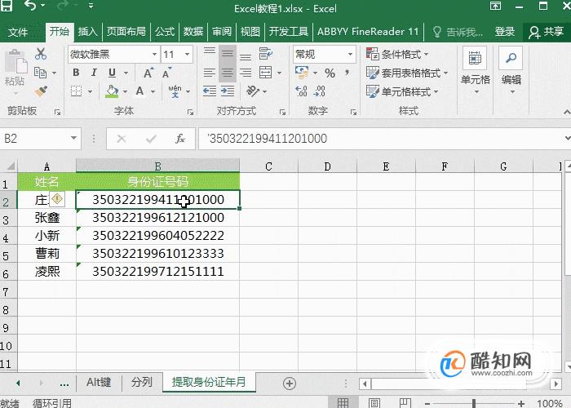Click the Undo arrow icon
The width and height of the screenshot is (571, 408).
(31, 6)
